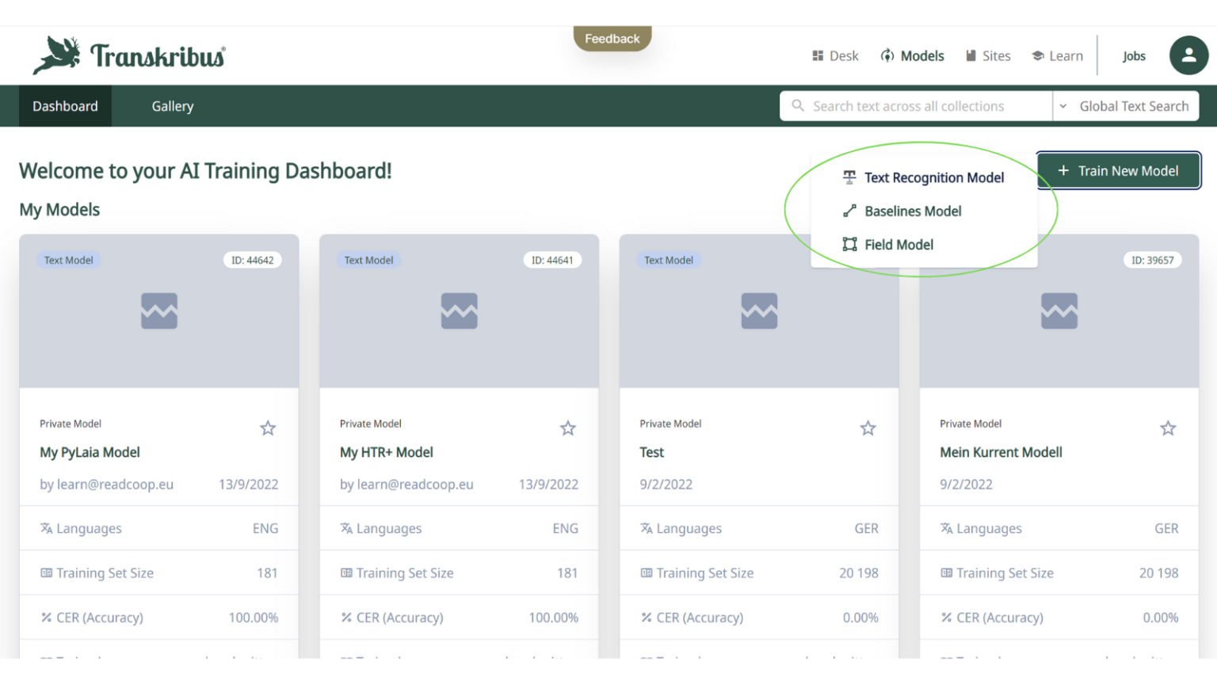The width and height of the screenshot is (1217, 684).
Task: Open the user account profile icon
Action: (1188, 55)
